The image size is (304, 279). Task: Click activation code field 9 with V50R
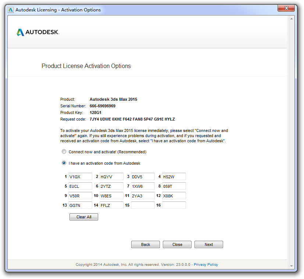tap(80, 196)
